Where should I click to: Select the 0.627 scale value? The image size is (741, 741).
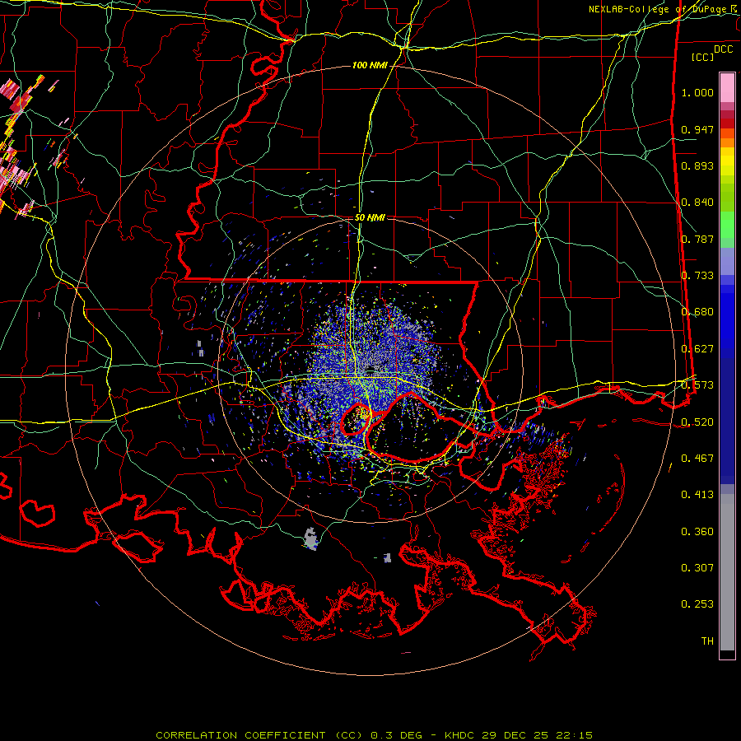[x=697, y=349]
